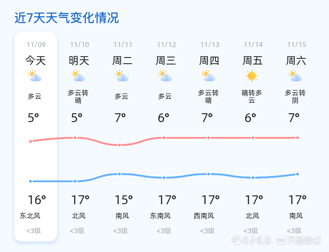Viewport: 329px width, 252px height.
Task: Click the 东南风 wind direction label
Action: click(160, 216)
